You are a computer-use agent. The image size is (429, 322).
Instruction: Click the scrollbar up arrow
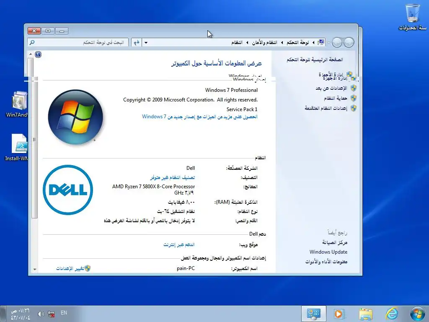(31, 54)
